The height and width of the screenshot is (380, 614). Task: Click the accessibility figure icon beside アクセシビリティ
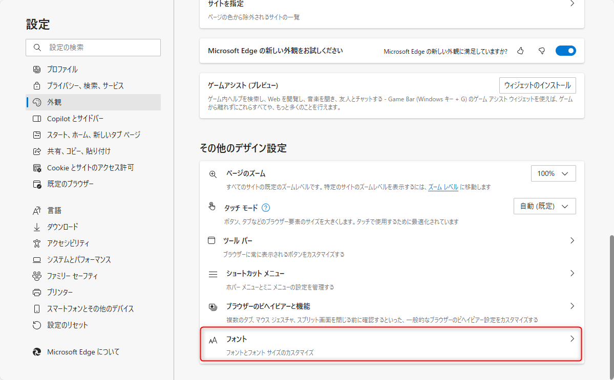click(37, 243)
